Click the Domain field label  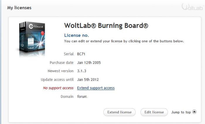pos(67,97)
